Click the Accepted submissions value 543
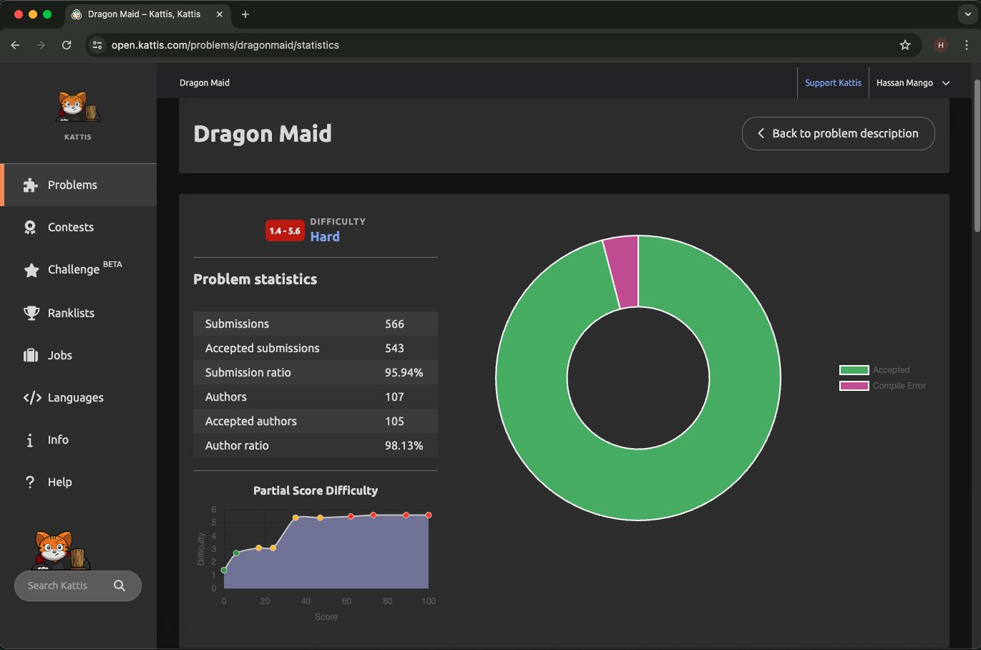This screenshot has width=981, height=650. [x=394, y=349]
